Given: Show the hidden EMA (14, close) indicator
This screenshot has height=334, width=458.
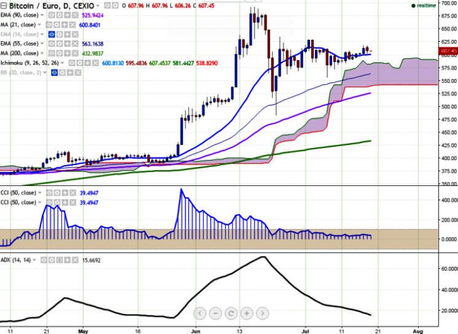Looking at the screenshot, I should [52, 34].
